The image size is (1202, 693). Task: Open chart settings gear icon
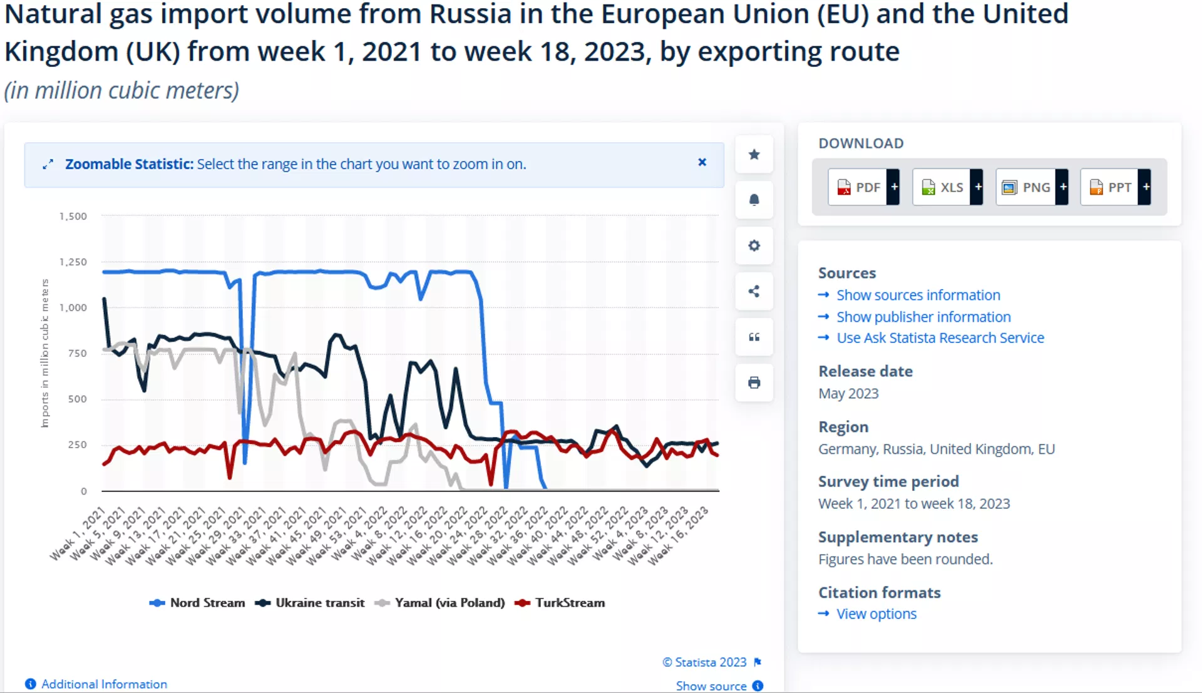point(754,246)
